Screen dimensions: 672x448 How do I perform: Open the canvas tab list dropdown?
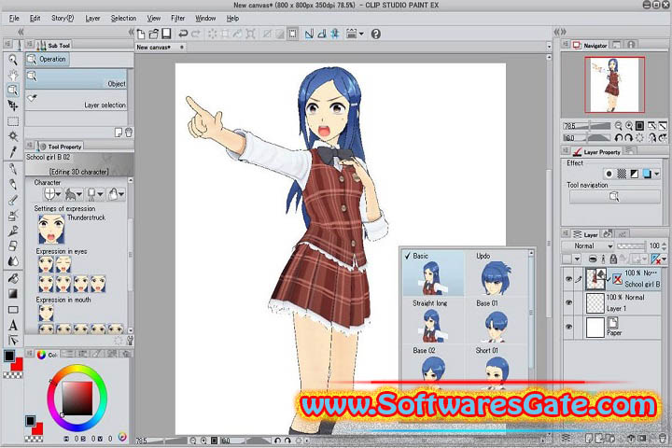tap(549, 46)
